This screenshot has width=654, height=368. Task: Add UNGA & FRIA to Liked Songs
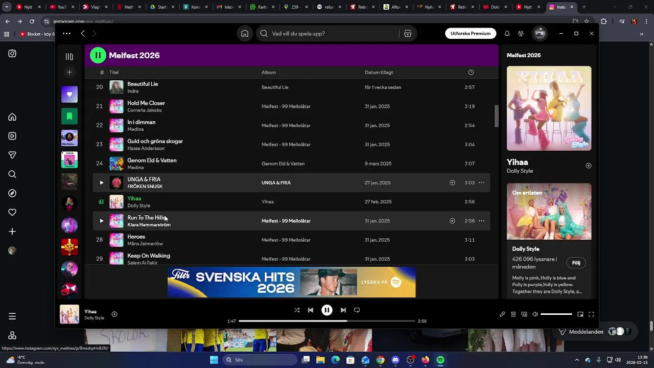452,182
